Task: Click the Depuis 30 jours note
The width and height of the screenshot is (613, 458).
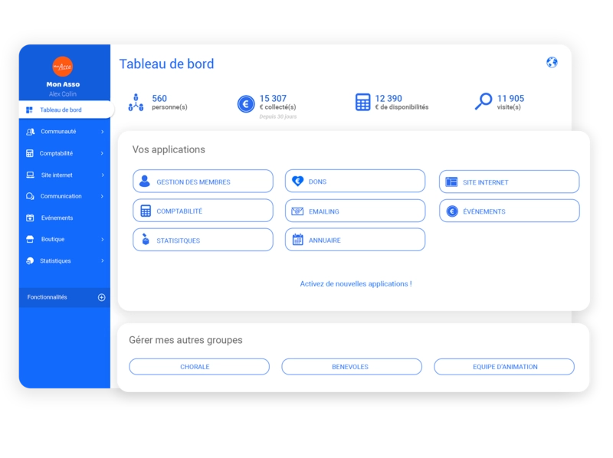Action: pos(278,116)
